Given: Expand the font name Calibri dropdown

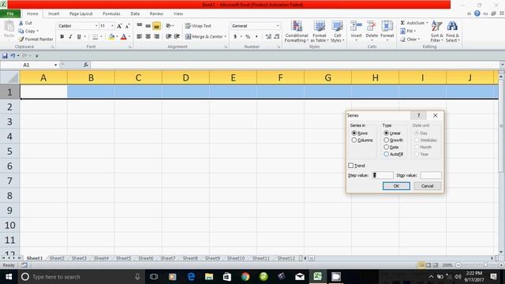Looking at the screenshot, I should click(x=96, y=26).
